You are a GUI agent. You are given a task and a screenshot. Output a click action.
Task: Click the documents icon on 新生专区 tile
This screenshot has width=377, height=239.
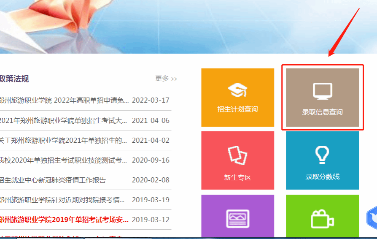237,155
